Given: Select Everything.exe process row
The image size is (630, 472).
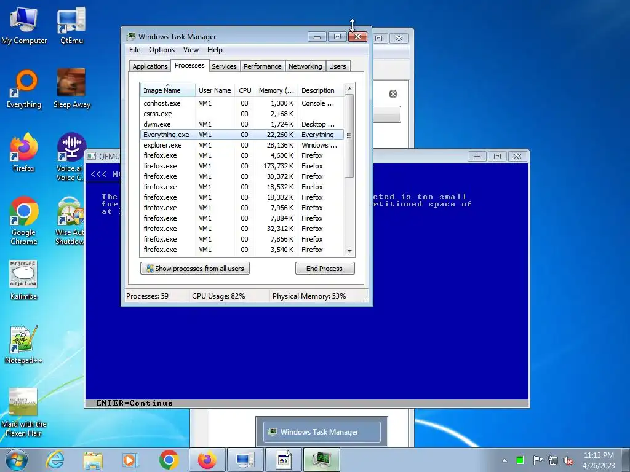Looking at the screenshot, I should pyautogui.click(x=242, y=135).
